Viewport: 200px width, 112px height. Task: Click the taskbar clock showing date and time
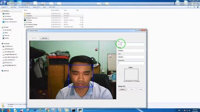(x=195, y=110)
